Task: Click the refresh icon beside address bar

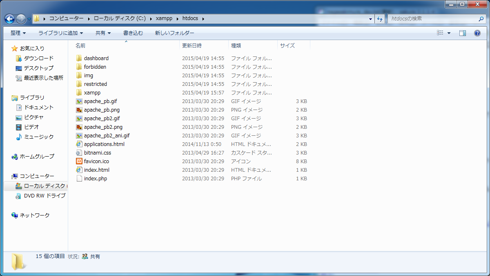Action: pos(380,19)
